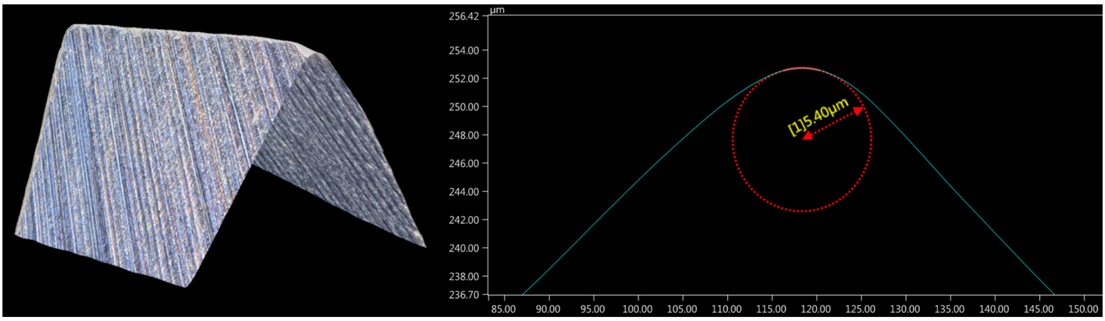This screenshot has width=1105, height=321.
Task: Click the 236.70 minimum y-axis value
Action: [x=463, y=295]
